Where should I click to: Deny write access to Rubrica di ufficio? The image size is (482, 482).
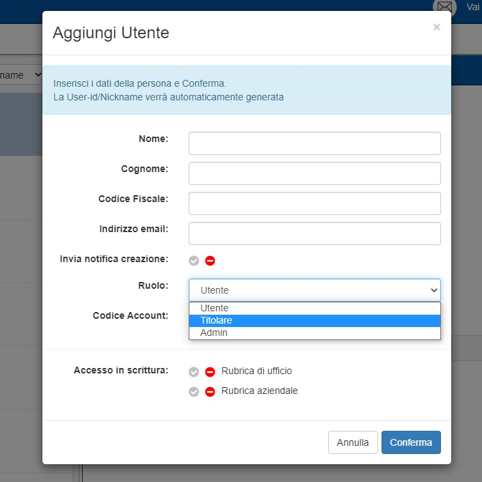click(x=210, y=371)
